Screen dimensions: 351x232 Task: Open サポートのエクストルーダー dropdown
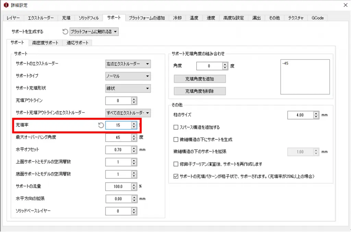[x=128, y=64]
